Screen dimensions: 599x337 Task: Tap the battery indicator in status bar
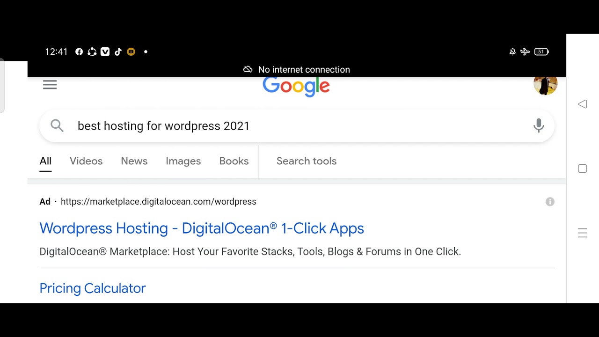click(x=541, y=52)
